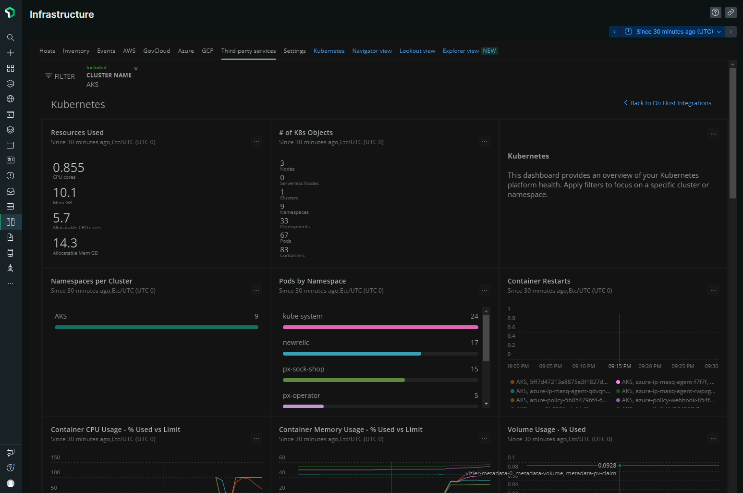Open Container CPU Usage widget options menu
The width and height of the screenshot is (743, 493).
coord(256,439)
